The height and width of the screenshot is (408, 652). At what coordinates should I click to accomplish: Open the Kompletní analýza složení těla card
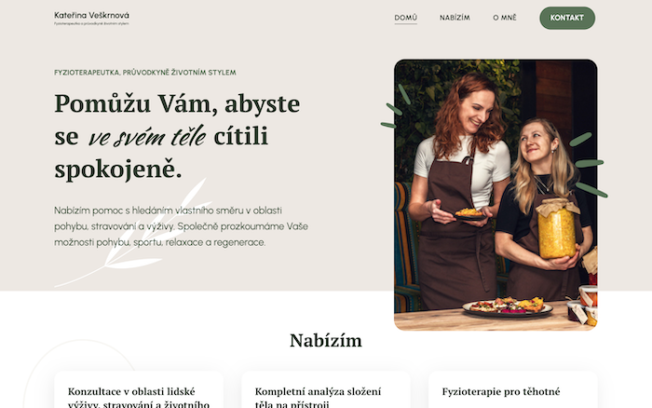pos(326,389)
